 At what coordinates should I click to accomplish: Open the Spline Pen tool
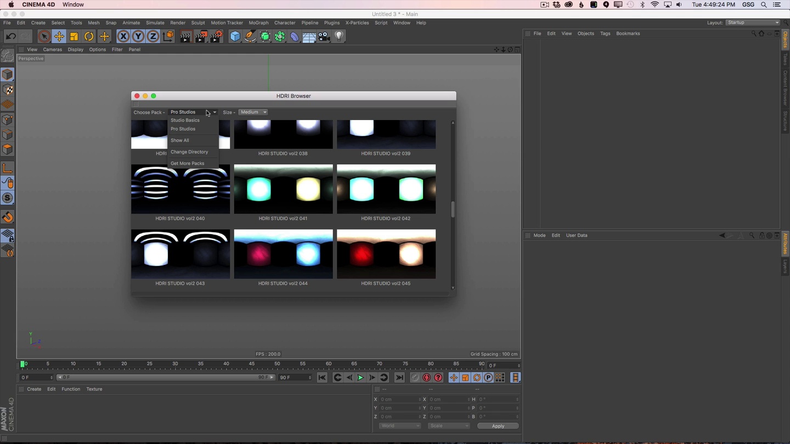coord(250,36)
